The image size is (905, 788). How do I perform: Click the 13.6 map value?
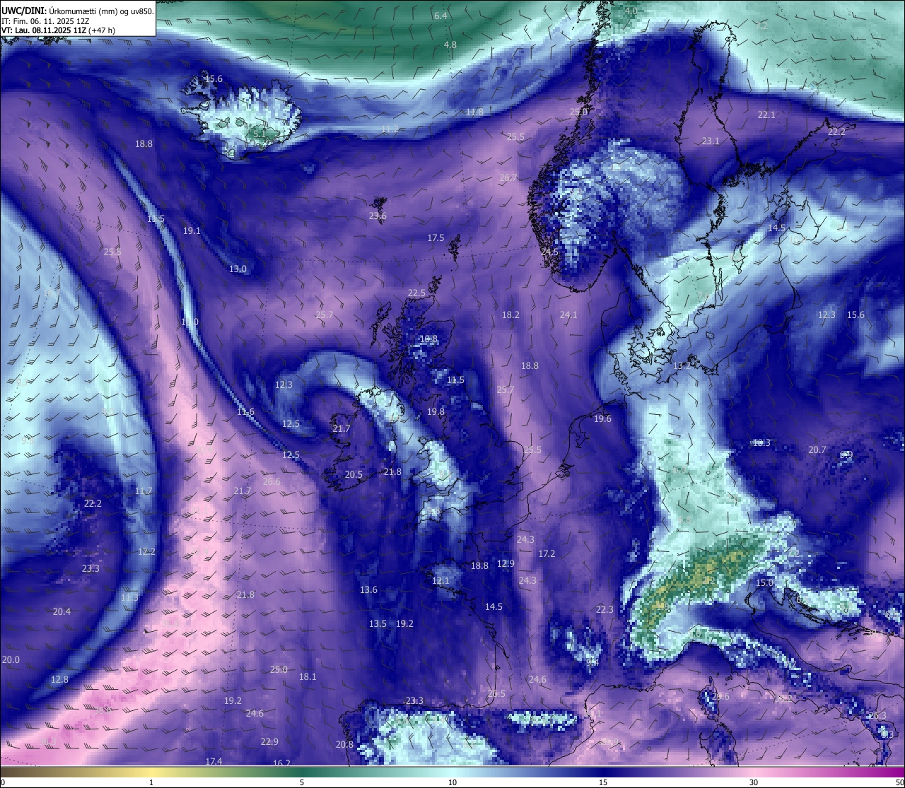(x=368, y=590)
